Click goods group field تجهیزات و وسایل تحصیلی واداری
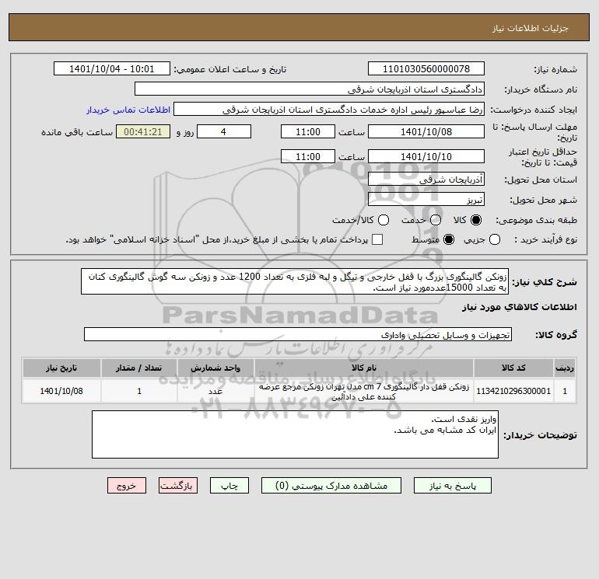Screen dimensions: 599x579 click(x=298, y=334)
